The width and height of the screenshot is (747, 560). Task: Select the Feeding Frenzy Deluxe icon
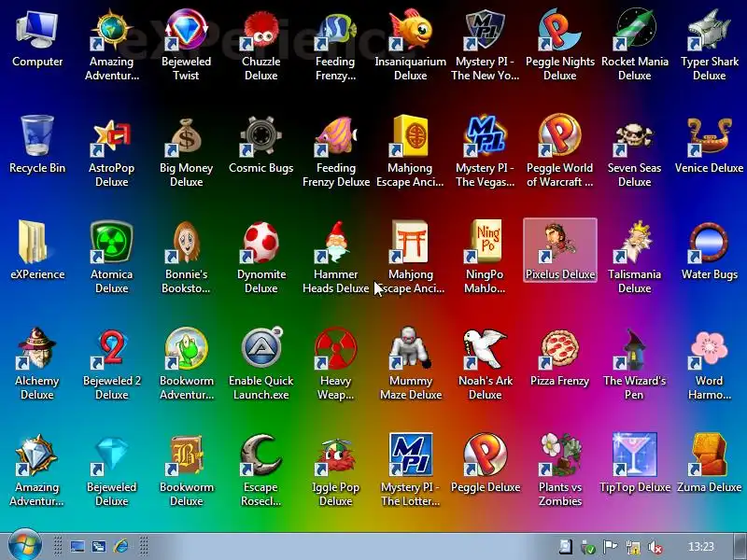(x=336, y=152)
